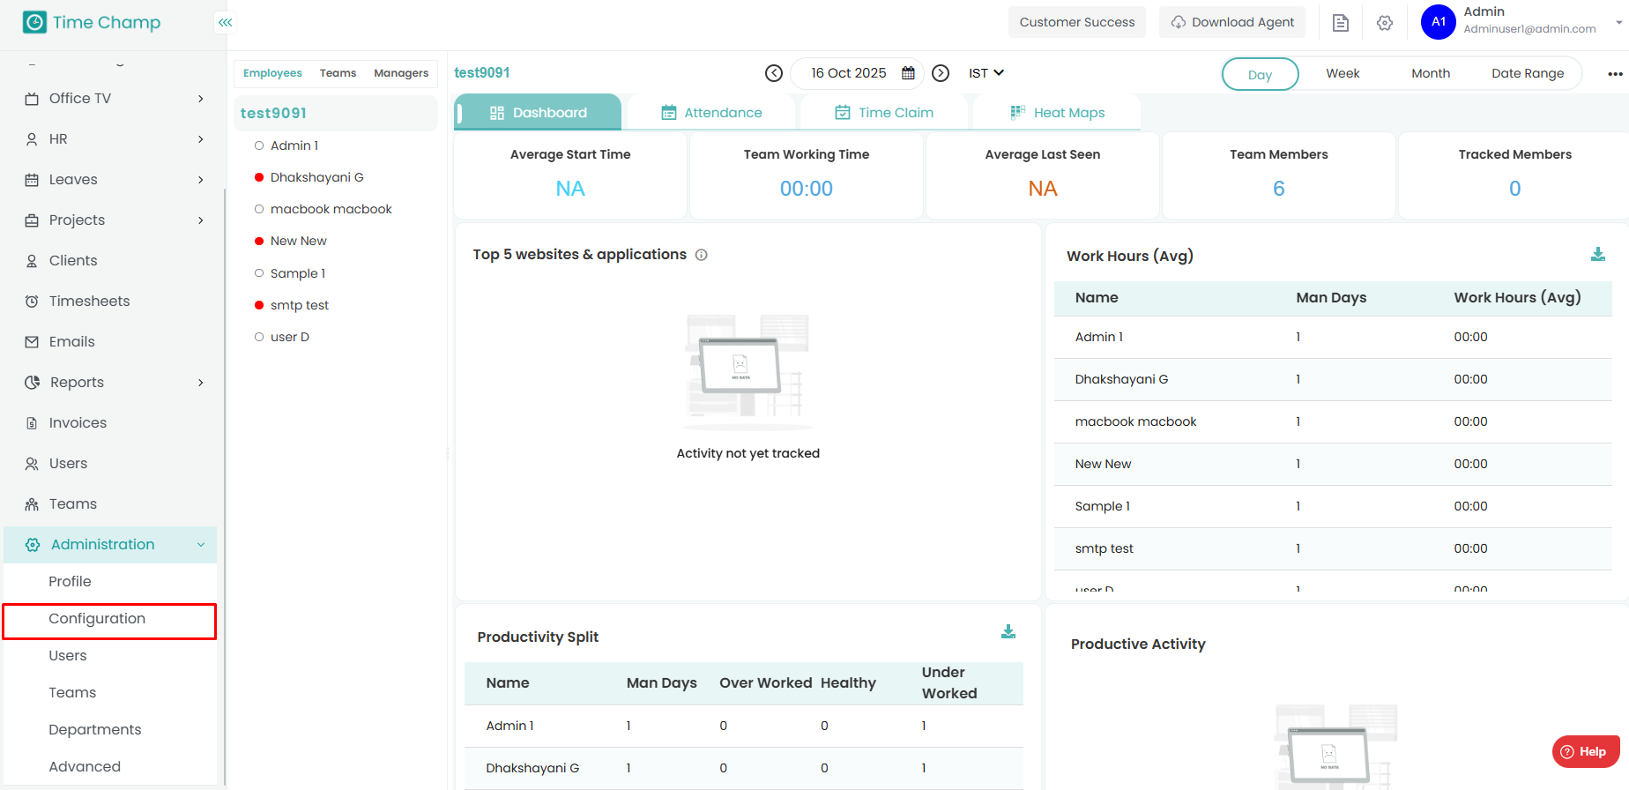Open Departments under Administration
This screenshot has width=1629, height=790.
pyautogui.click(x=110, y=730)
